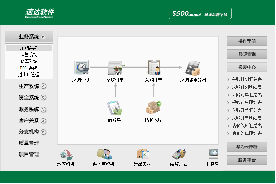Open the 货品资料 goods box icon
Image resolution: width=276 pixels, height=184 pixels.
tap(143, 154)
